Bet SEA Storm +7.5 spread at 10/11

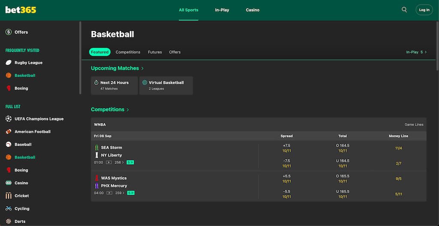[x=286, y=148]
